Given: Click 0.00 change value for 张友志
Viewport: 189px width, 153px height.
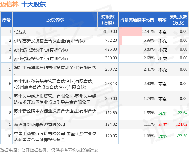Looking at the screenshot, I should pyautogui.click(x=184, y=32).
